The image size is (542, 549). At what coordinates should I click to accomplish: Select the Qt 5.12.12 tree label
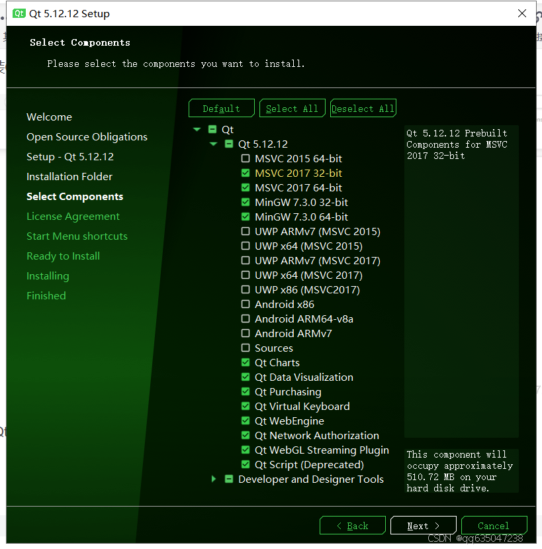263,144
